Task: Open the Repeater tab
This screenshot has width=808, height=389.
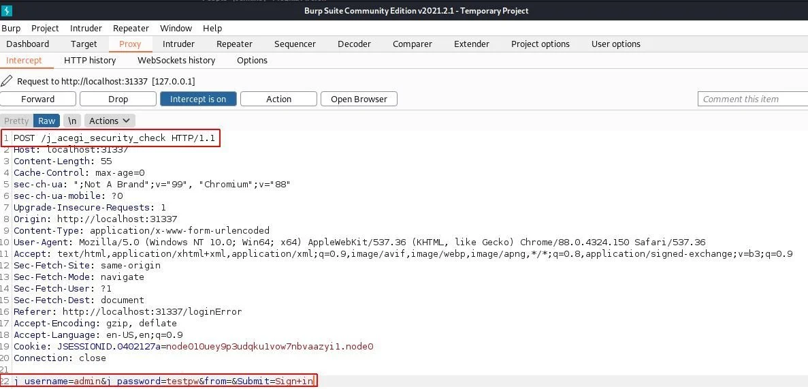Action: tap(234, 44)
